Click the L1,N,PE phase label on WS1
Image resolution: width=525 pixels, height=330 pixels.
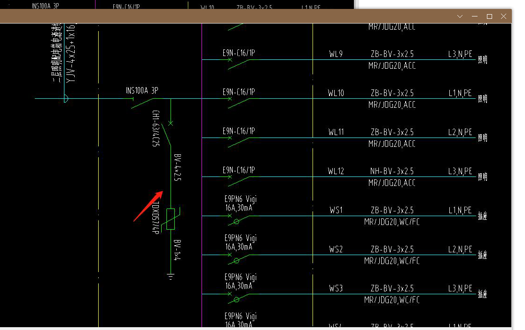click(460, 210)
